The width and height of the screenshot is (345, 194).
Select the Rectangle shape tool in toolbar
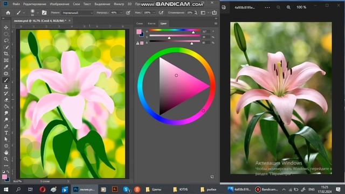tap(6, 74)
